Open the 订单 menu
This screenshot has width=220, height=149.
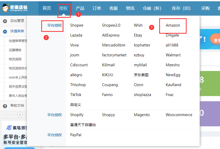(x=97, y=8)
